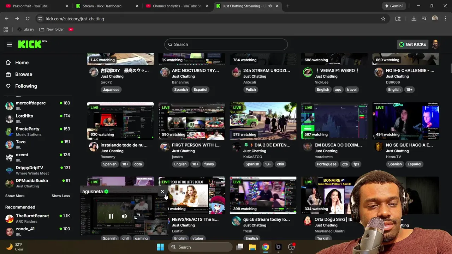Open TheBurntPeanut recommended channel
The width and height of the screenshot is (452, 254).
(37, 218)
